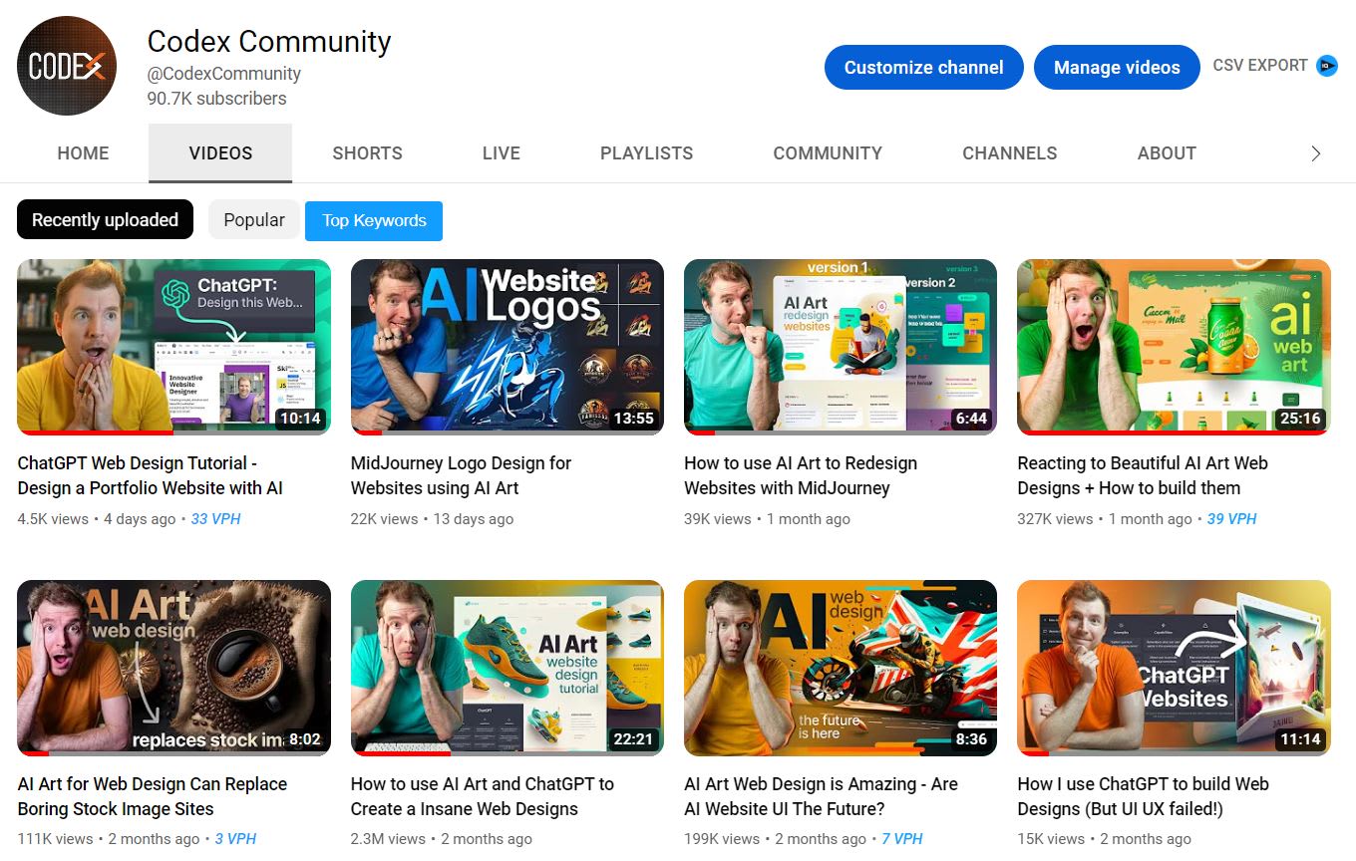Expand more channel tabs with right chevron

tap(1315, 153)
